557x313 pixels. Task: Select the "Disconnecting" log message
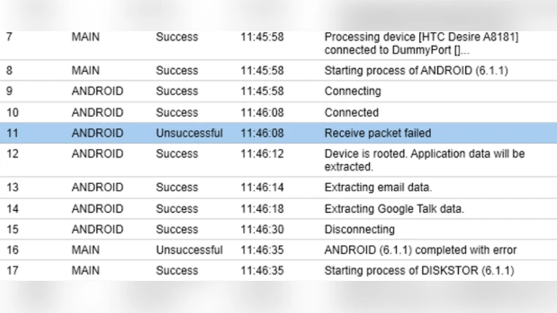click(359, 229)
